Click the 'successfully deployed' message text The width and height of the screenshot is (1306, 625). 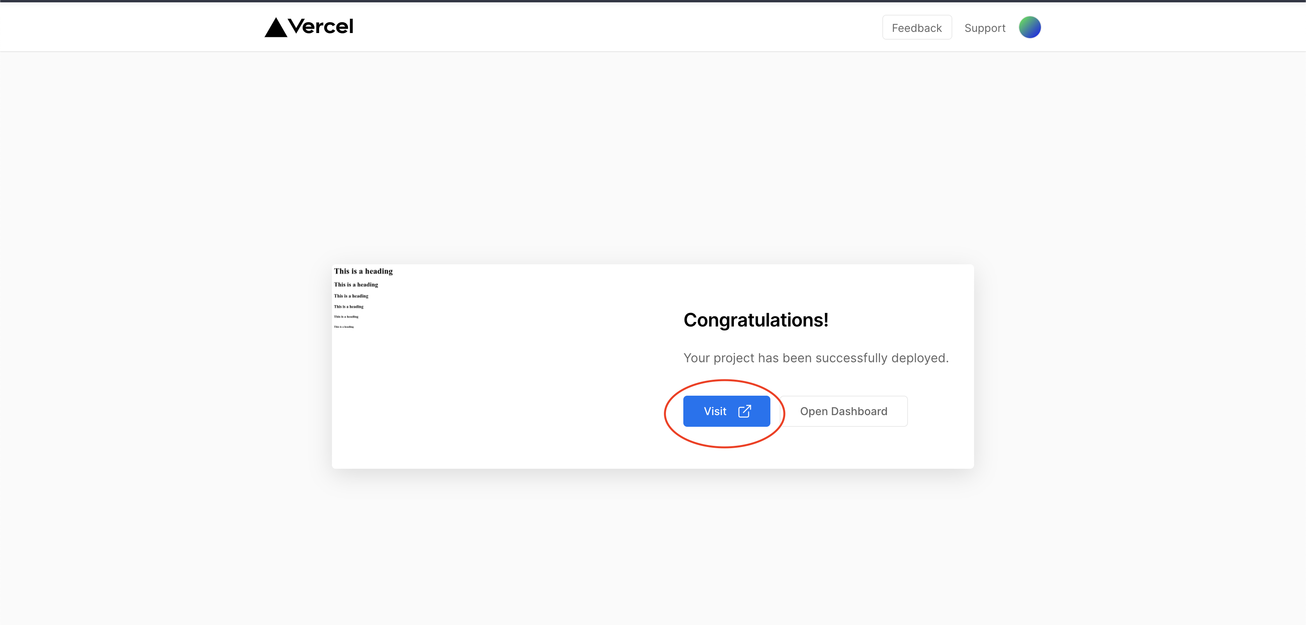coord(815,358)
